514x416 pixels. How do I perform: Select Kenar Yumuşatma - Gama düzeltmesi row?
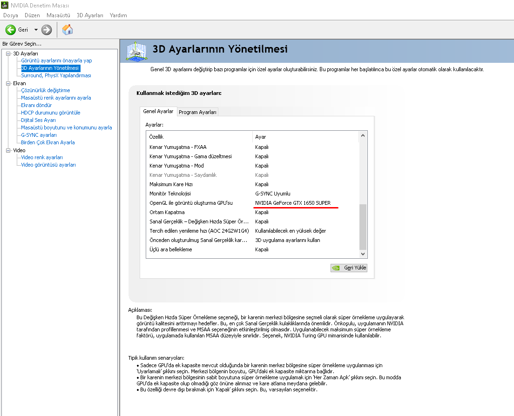[x=253, y=156]
